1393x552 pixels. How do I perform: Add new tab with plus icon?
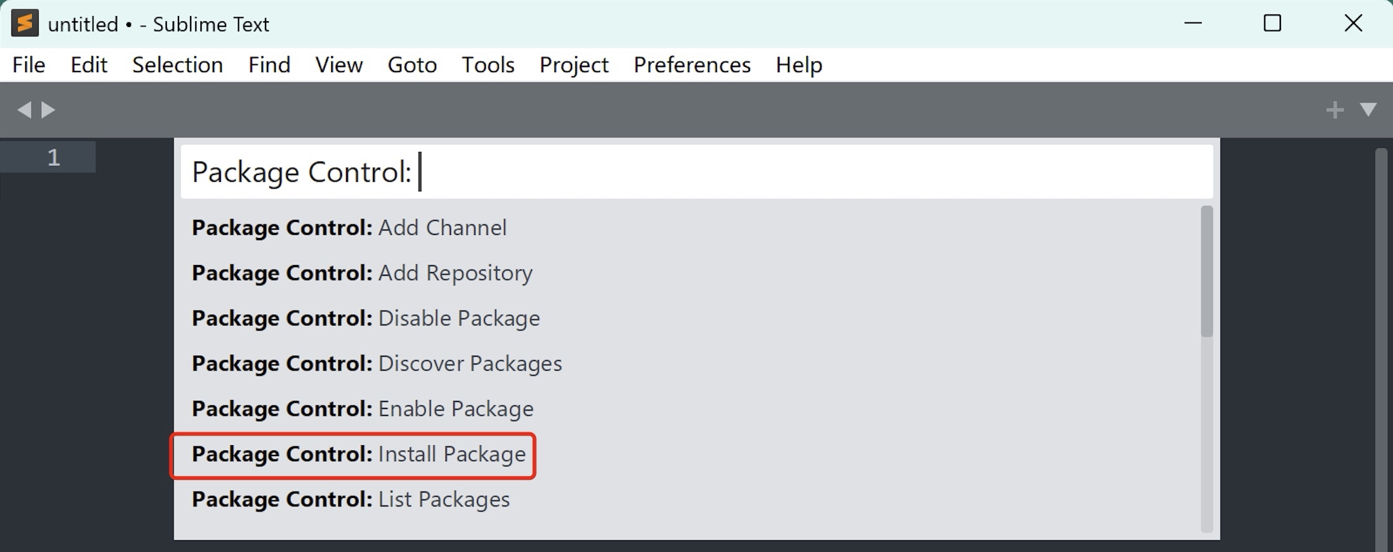[x=1335, y=110]
